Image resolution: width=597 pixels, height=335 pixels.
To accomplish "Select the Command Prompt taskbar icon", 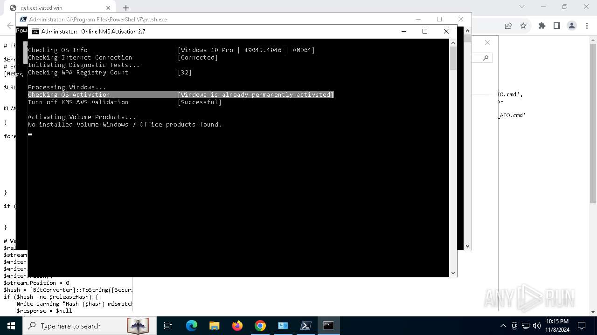I will point(329,326).
